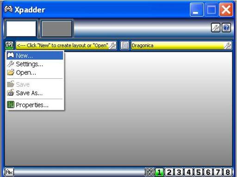
Task: Click the Abc text button in status bar
Action: coord(9,172)
